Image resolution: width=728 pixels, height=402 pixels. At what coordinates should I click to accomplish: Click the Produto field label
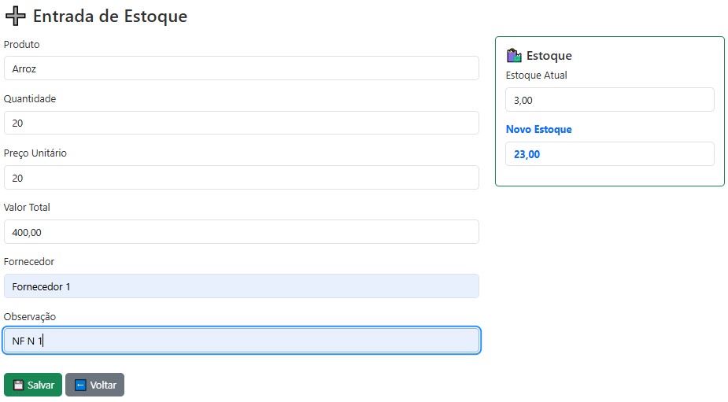(x=22, y=45)
